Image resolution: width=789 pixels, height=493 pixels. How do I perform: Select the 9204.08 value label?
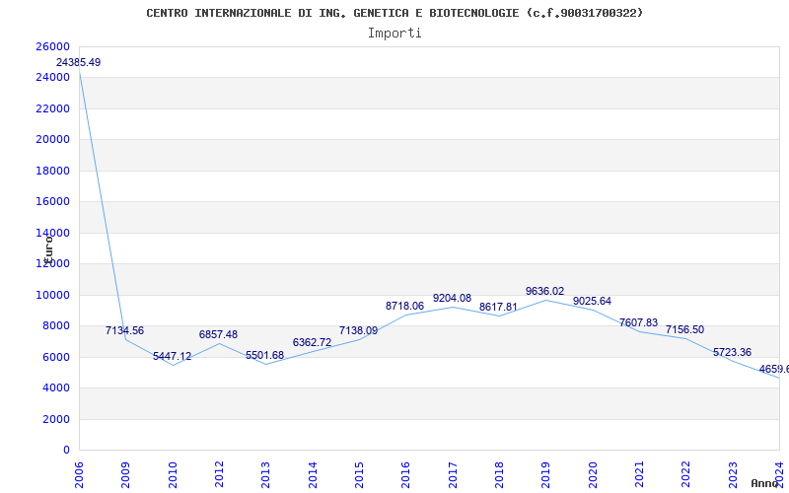click(452, 299)
